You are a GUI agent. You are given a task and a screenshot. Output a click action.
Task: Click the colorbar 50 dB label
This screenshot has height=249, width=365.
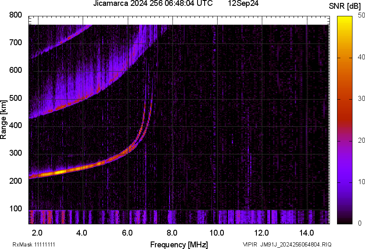coord(361,15)
